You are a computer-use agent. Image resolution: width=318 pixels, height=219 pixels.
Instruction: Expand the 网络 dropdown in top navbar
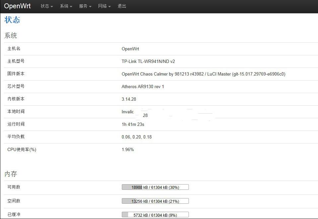[x=104, y=6]
